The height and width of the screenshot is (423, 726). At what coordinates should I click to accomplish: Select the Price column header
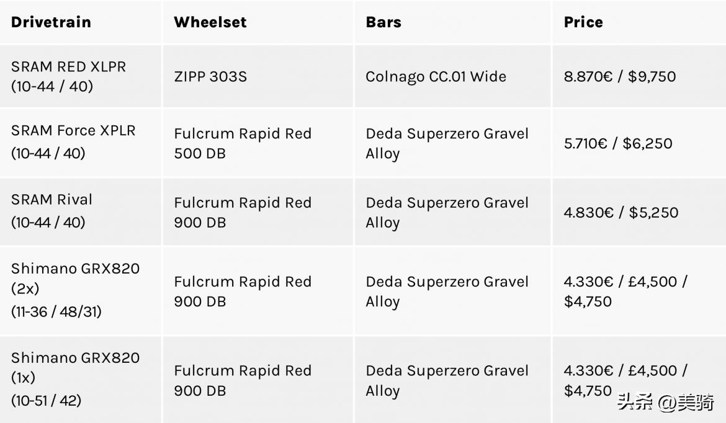pos(583,22)
